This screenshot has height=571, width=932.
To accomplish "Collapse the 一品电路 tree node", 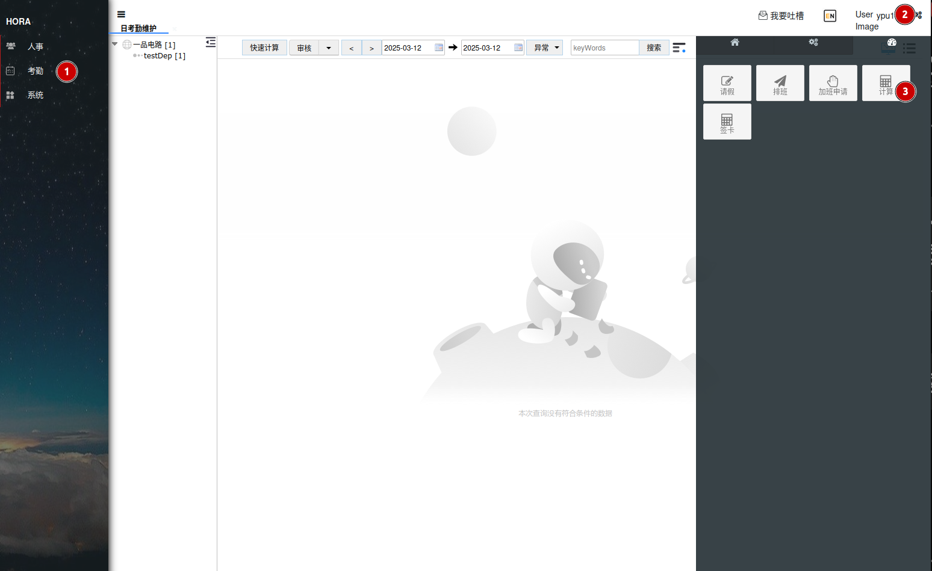I will coord(114,44).
